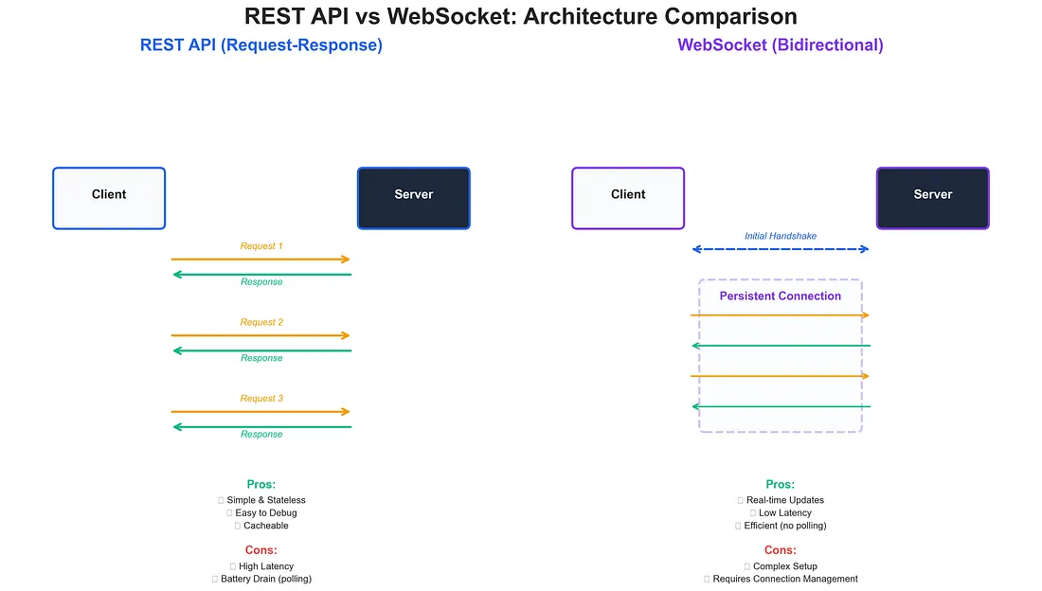Click 'Battery Drain (polling)' under REST cons
The image size is (1042, 591).
coord(265,579)
